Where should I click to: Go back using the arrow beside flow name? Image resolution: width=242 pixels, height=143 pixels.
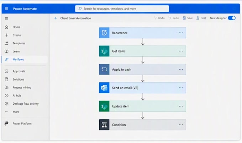[56, 18]
